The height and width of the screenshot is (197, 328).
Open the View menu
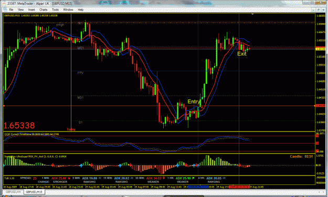tap(20, 9)
